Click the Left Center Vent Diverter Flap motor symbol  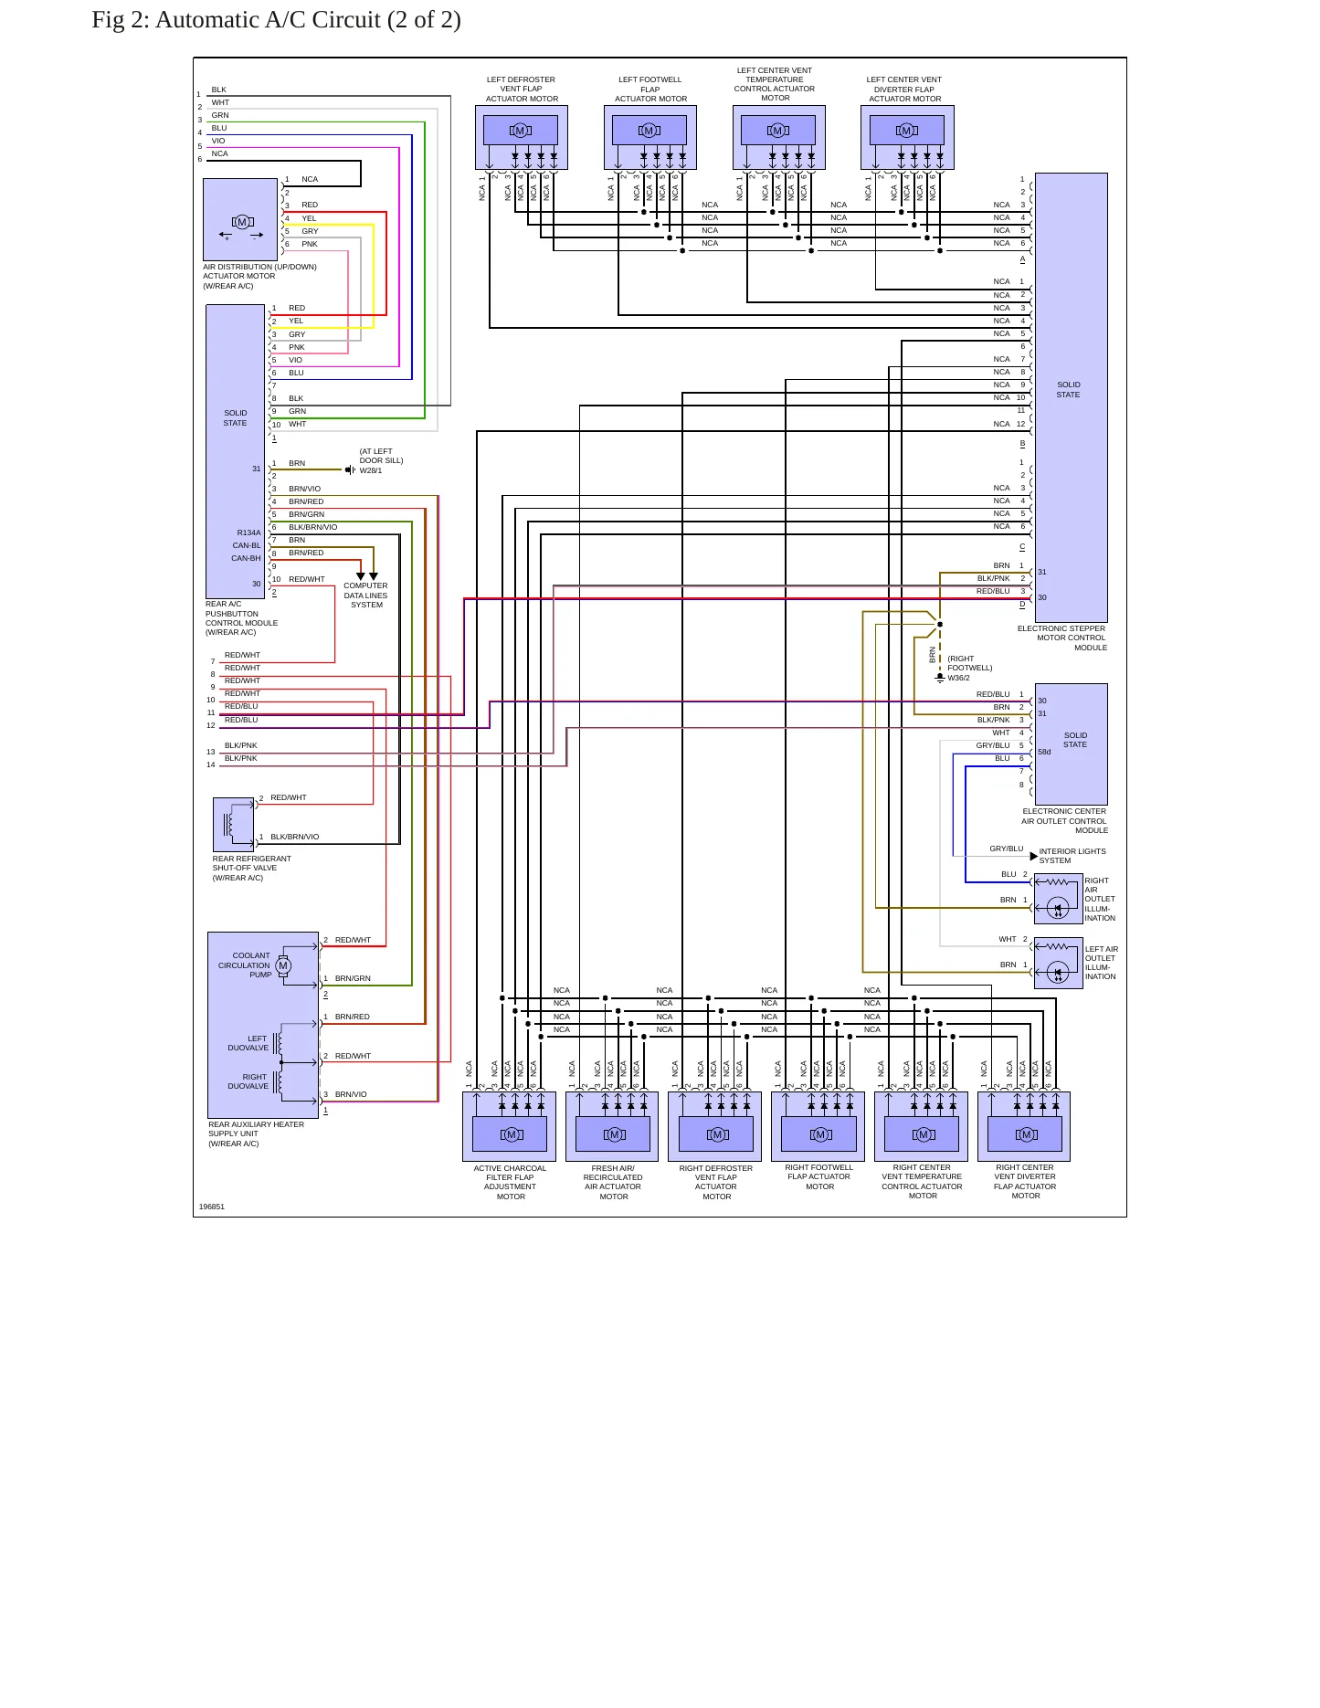click(907, 131)
